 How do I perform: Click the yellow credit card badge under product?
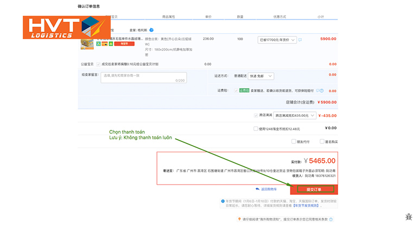(104, 44)
